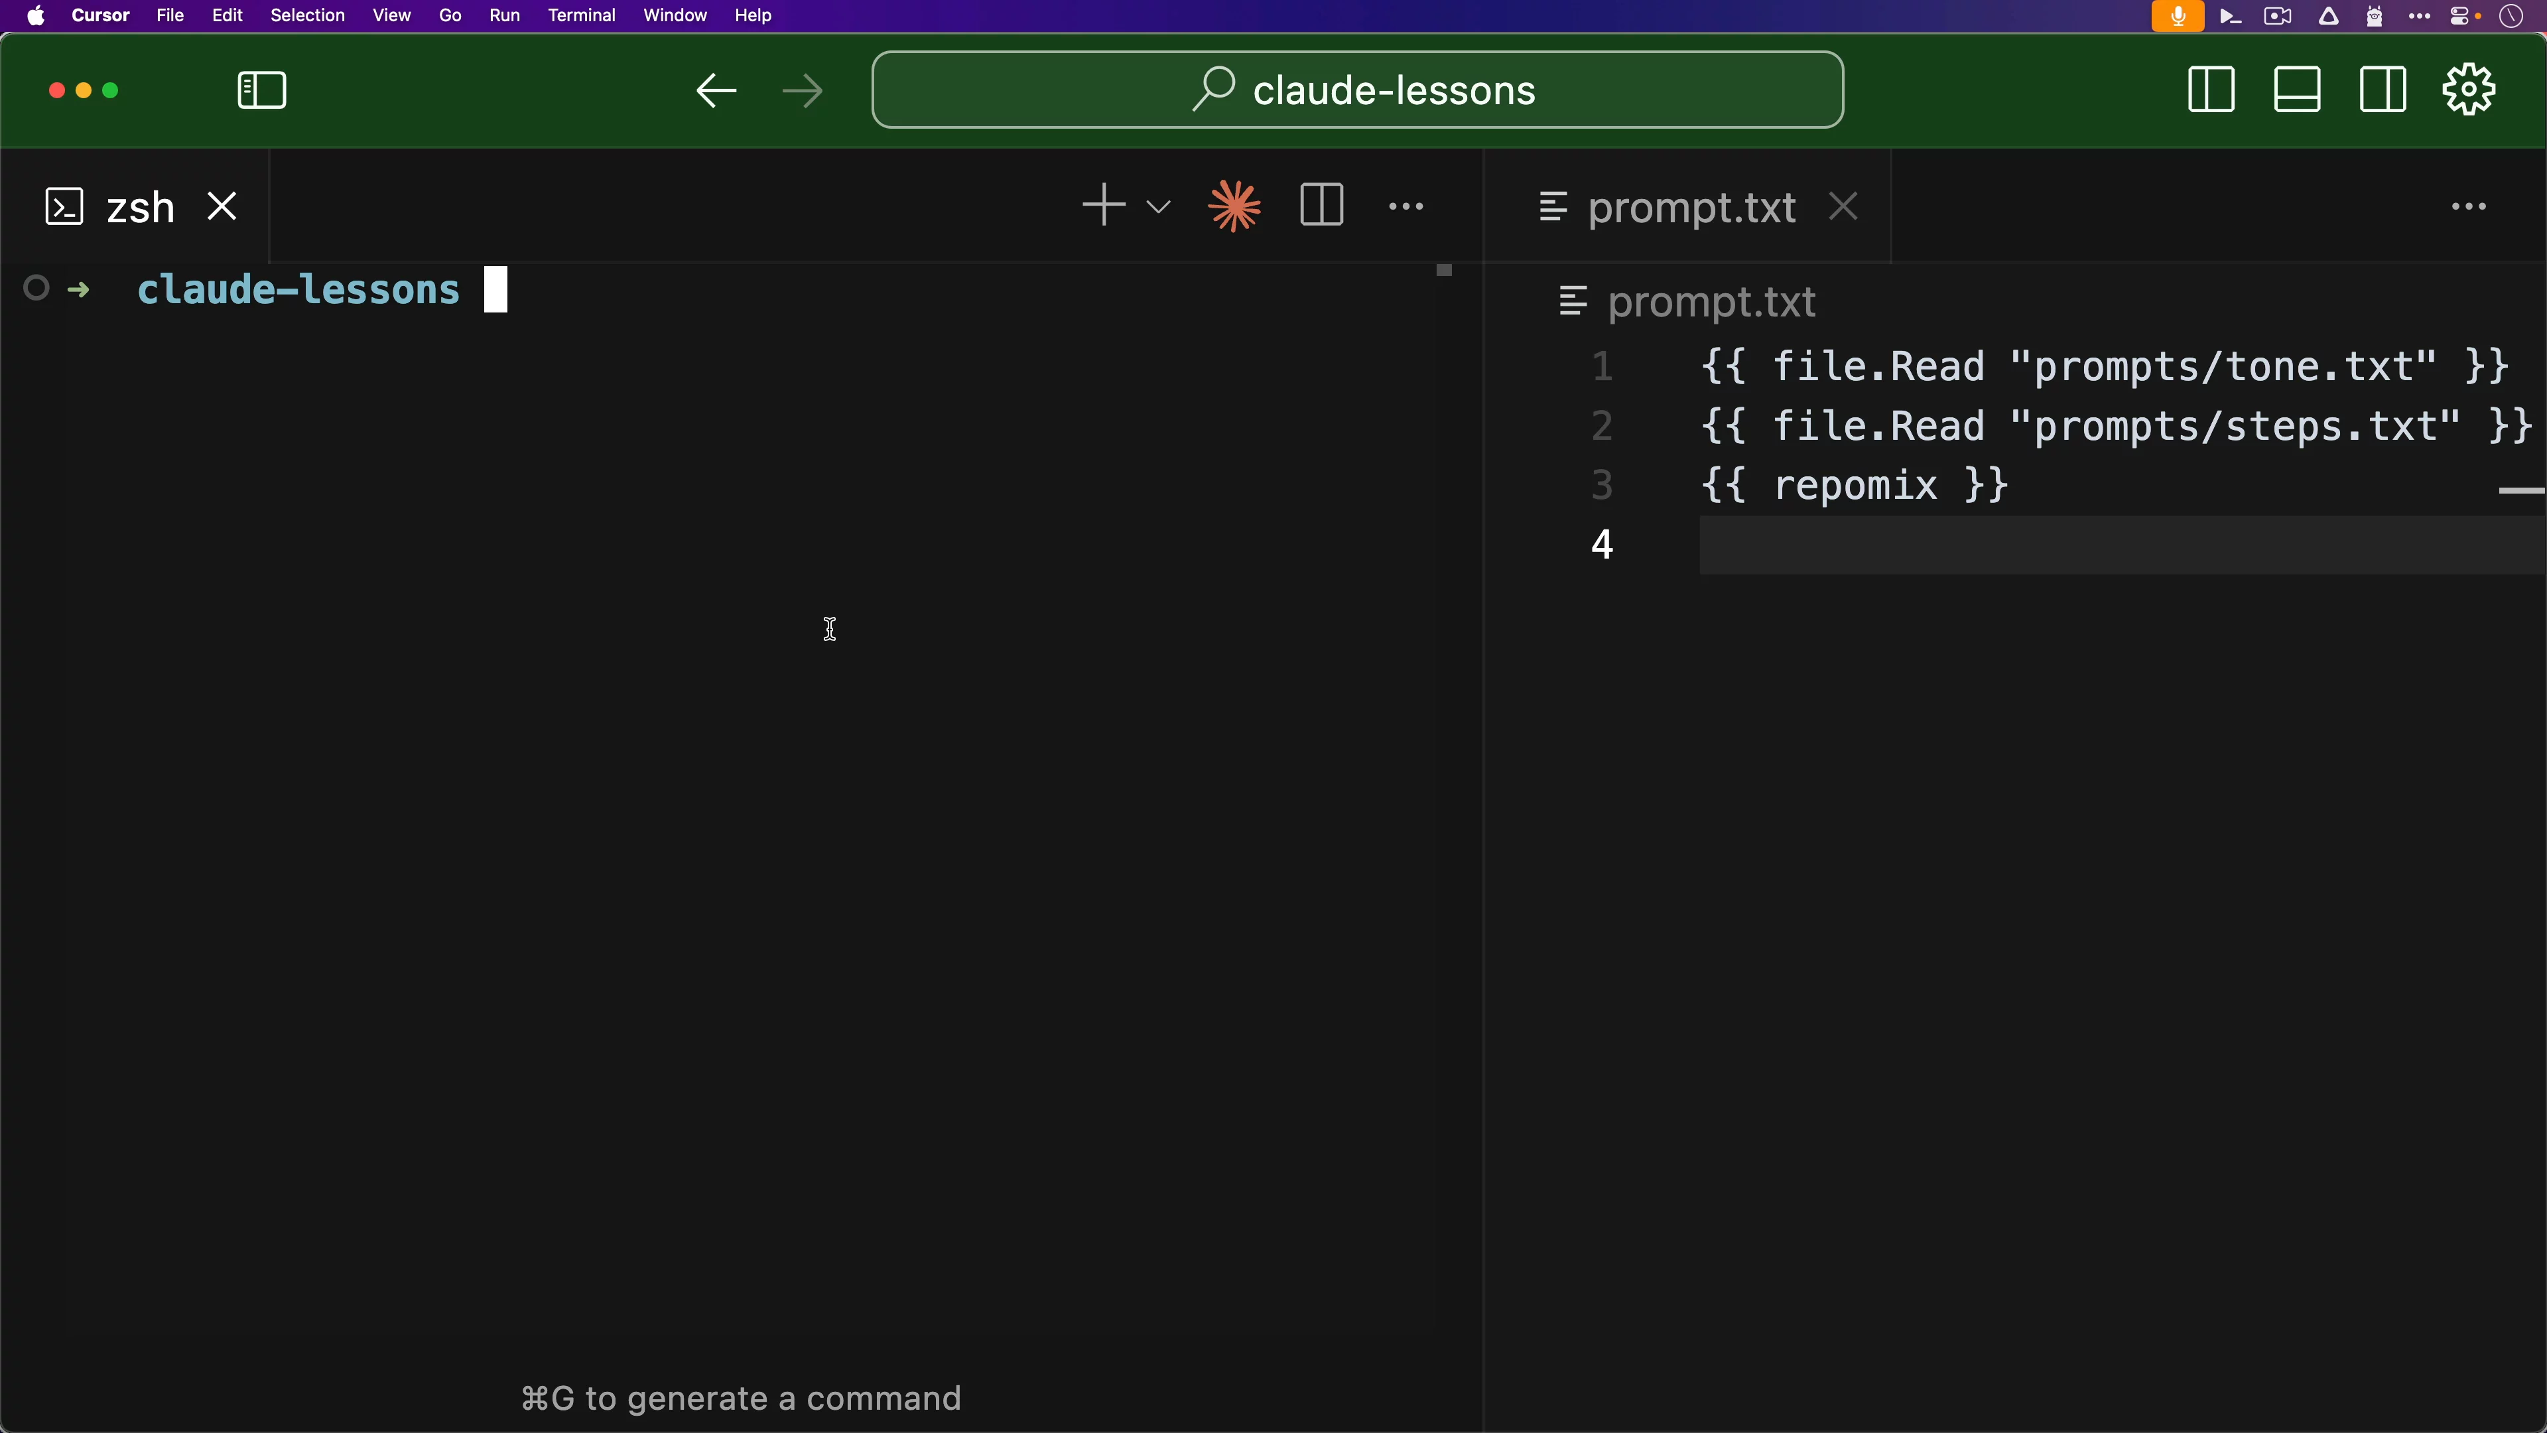Click the claude-lessons search bar

[x=1356, y=90]
